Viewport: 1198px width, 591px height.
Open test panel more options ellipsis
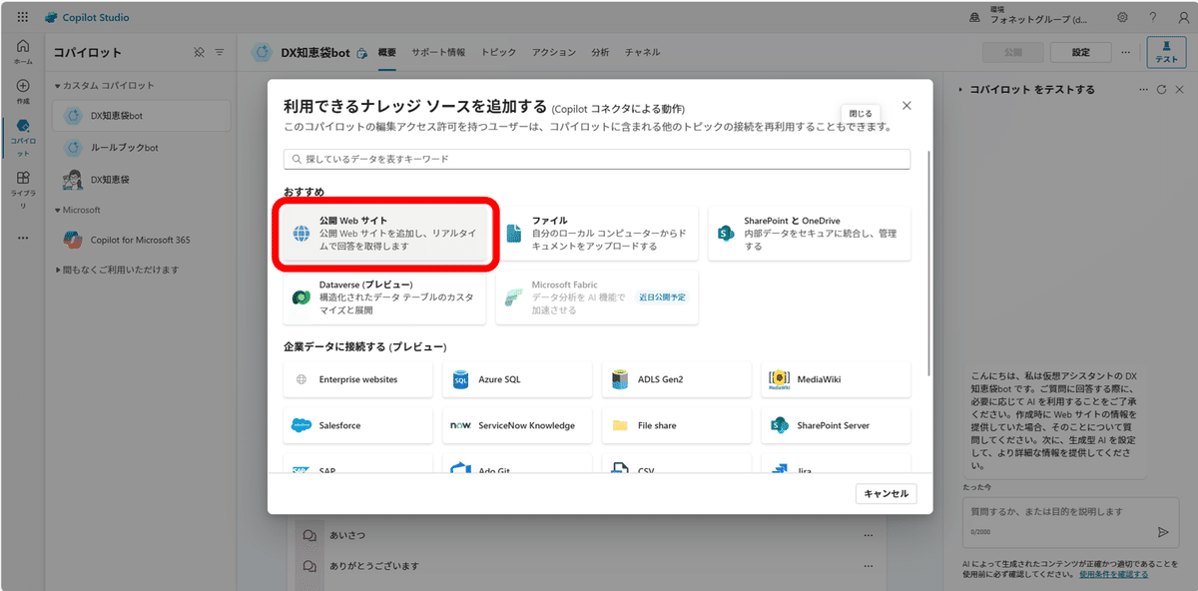click(1144, 90)
